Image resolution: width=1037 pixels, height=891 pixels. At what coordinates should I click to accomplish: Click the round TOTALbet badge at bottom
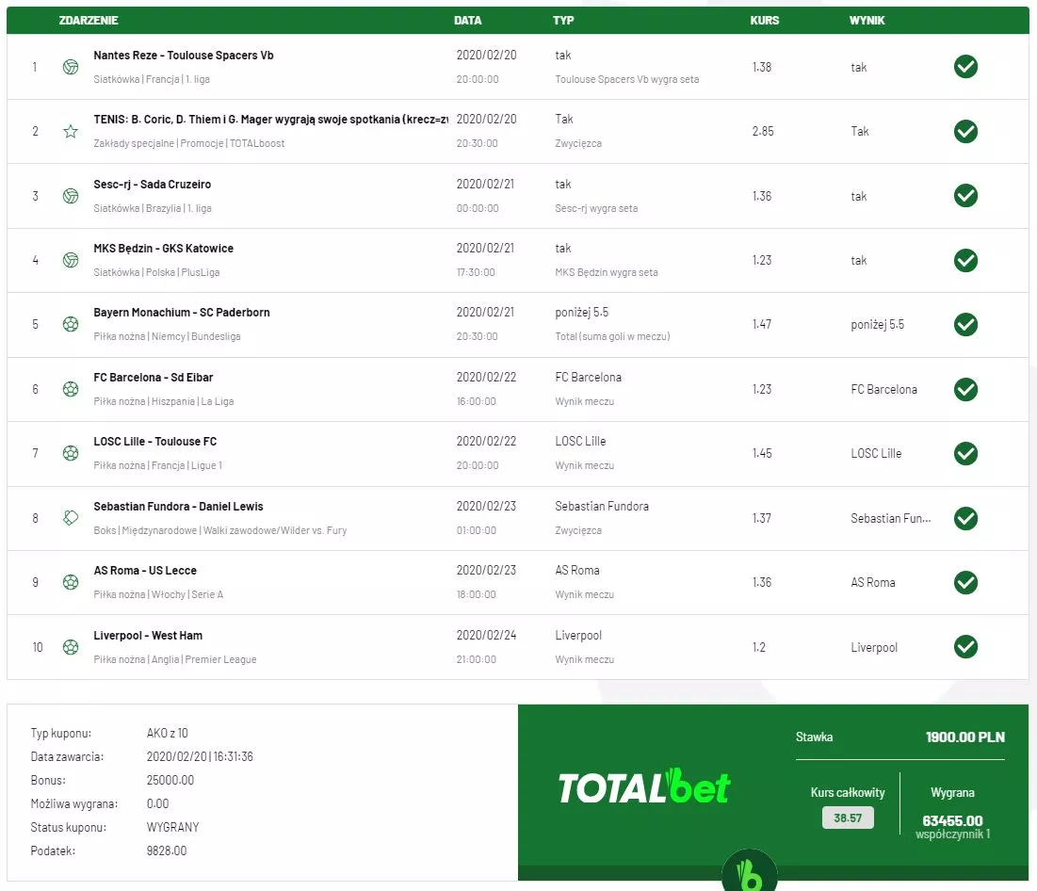[x=750, y=872]
